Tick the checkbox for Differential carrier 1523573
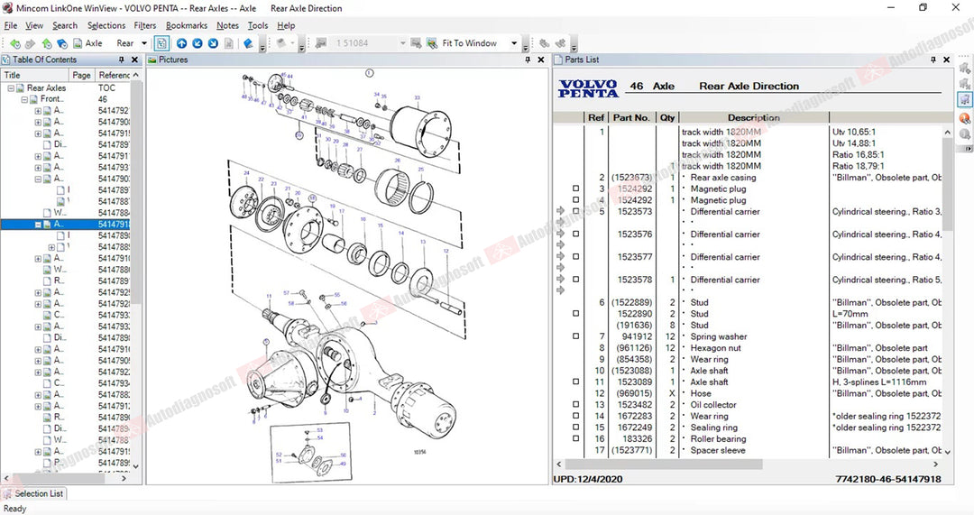 (575, 211)
